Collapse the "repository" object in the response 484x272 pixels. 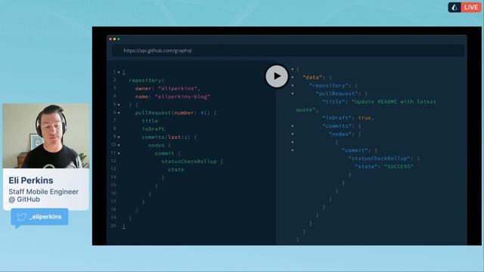293,85
